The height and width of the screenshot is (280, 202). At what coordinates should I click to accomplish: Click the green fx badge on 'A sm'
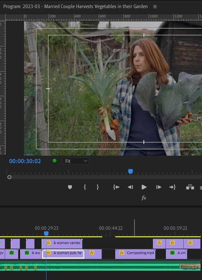[x=172, y=253]
